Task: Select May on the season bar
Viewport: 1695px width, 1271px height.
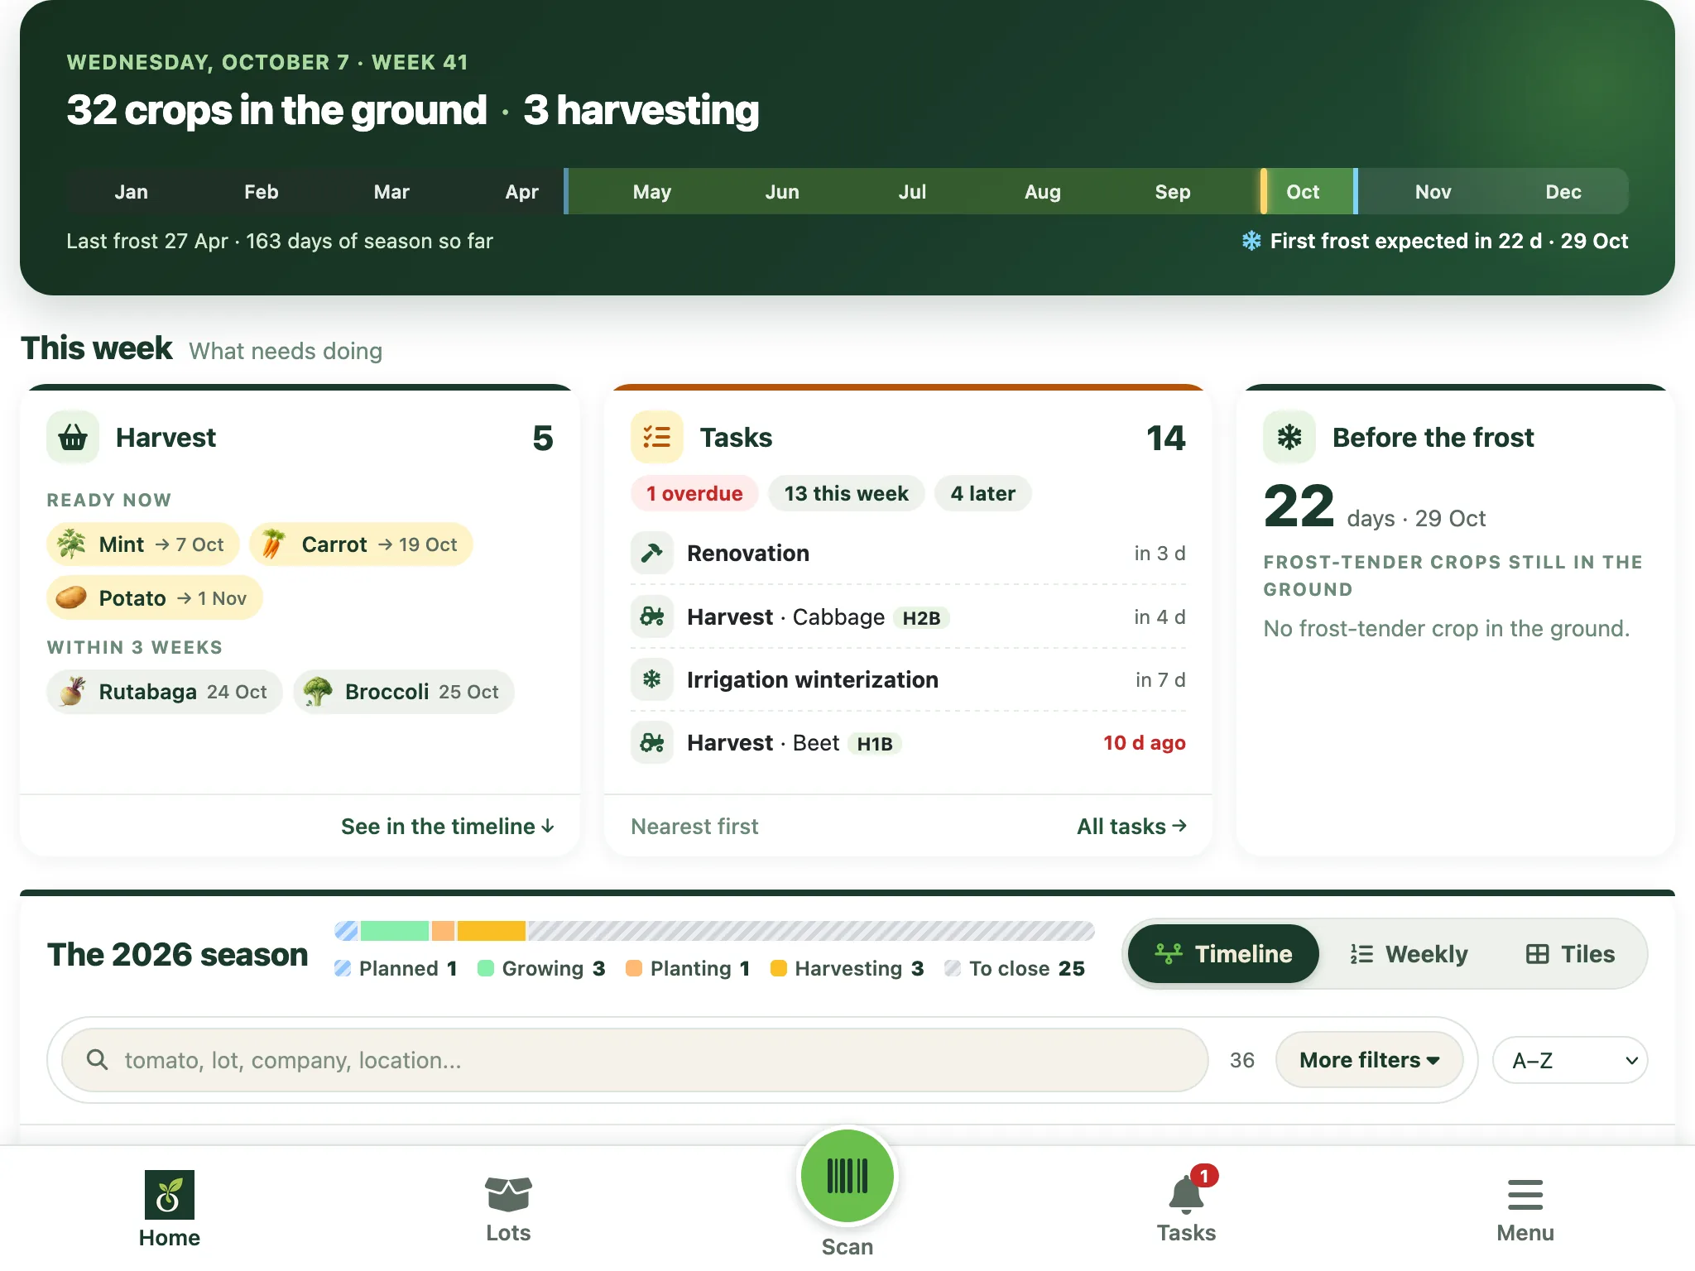Action: [652, 192]
